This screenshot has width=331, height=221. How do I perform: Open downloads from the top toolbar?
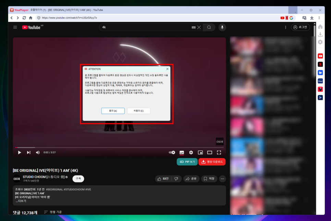pos(312,18)
